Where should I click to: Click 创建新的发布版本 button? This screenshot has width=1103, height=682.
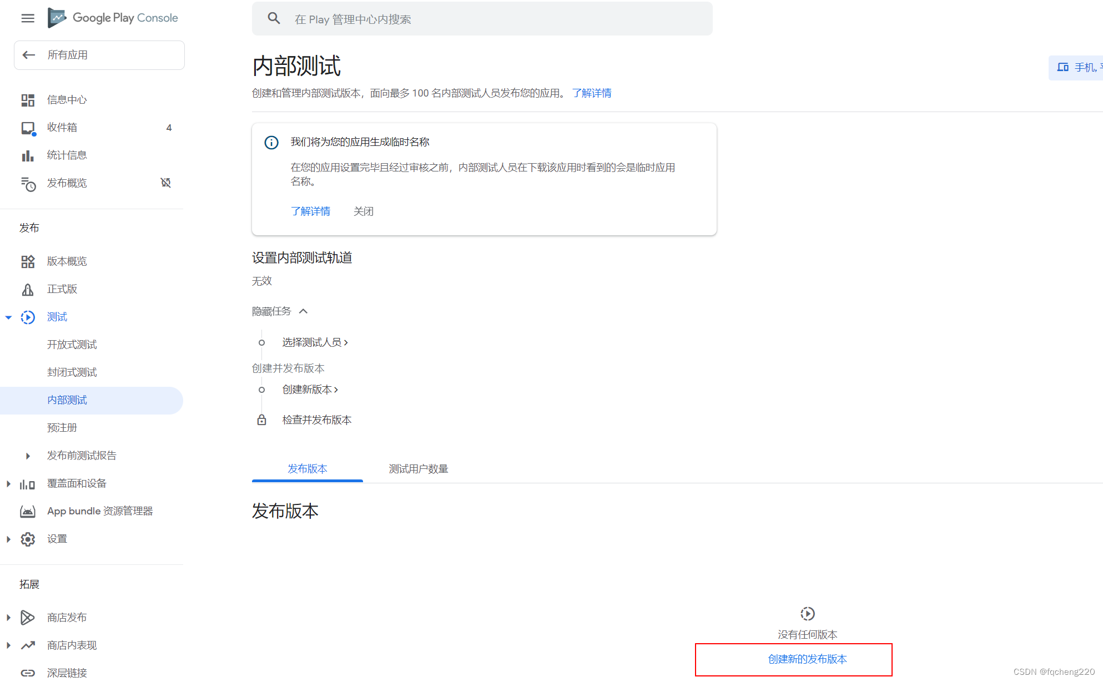[x=807, y=658]
